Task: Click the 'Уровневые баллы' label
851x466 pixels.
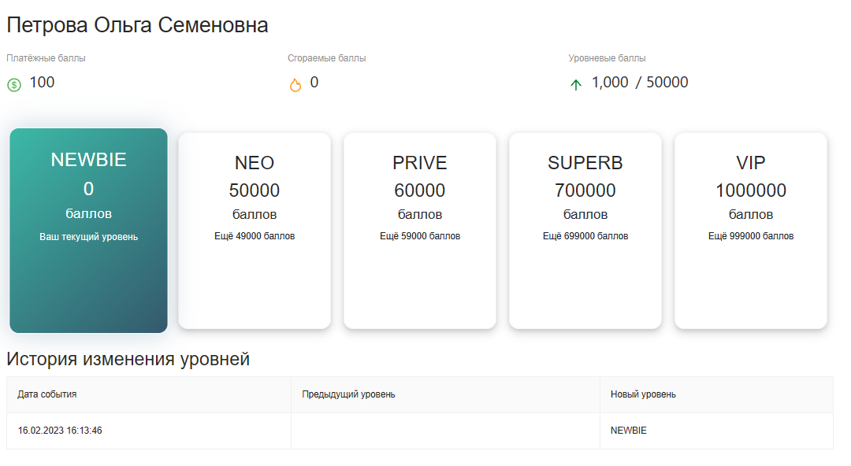Action: 607,58
